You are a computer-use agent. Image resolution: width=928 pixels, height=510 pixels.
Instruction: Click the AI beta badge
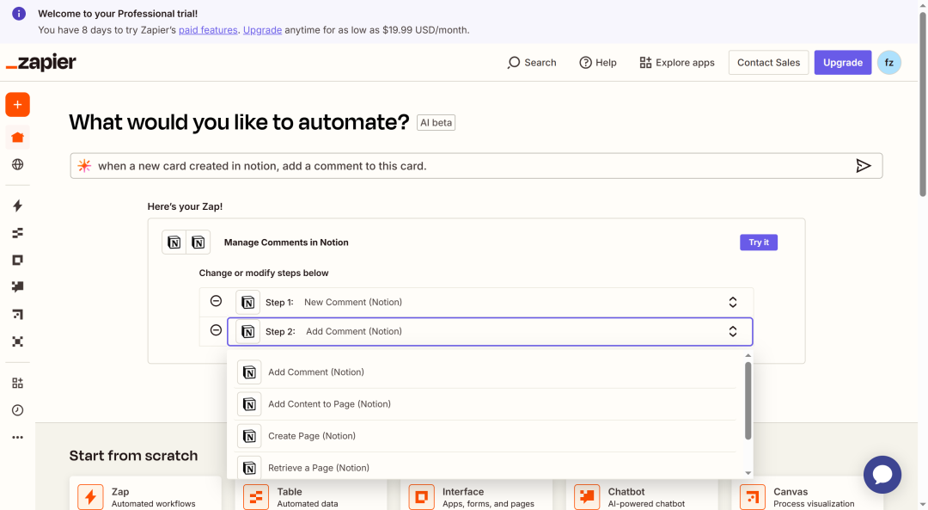pos(437,123)
